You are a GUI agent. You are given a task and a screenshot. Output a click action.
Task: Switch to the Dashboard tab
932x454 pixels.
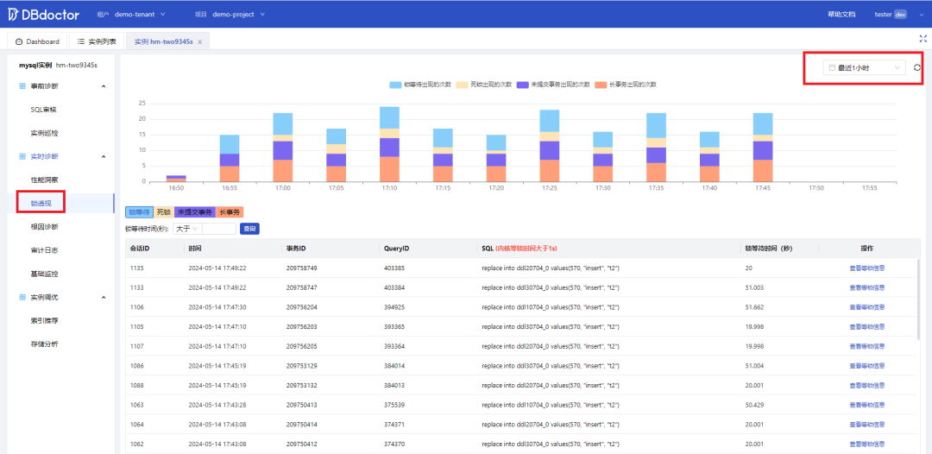point(37,41)
